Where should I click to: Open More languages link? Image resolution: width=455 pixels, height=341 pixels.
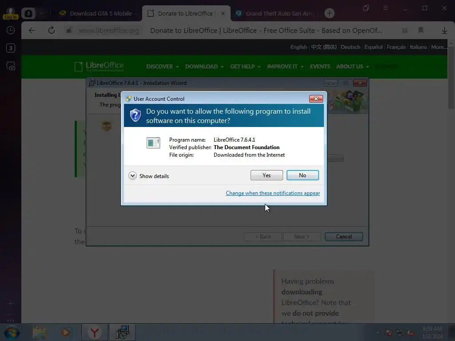[x=439, y=47]
